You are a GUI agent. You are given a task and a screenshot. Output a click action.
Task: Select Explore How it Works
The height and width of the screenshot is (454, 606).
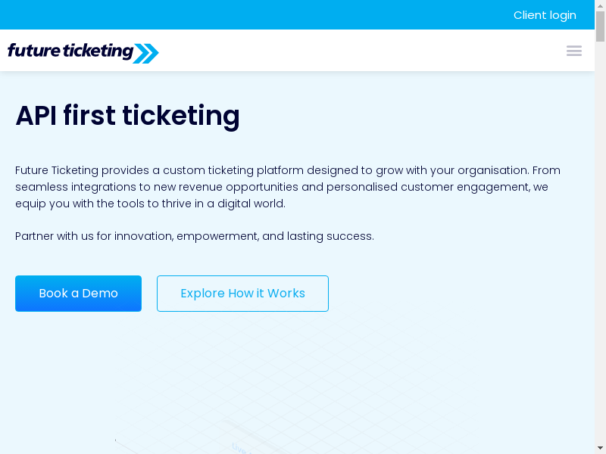point(242,294)
